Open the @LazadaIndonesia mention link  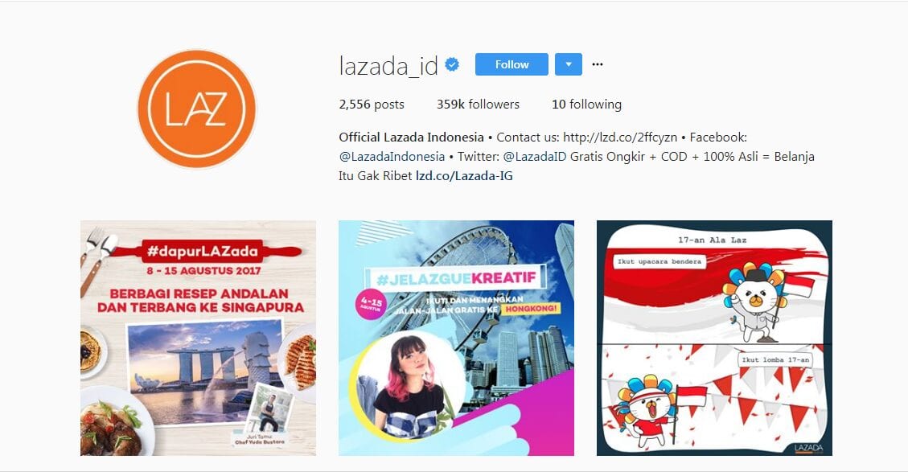pos(392,156)
